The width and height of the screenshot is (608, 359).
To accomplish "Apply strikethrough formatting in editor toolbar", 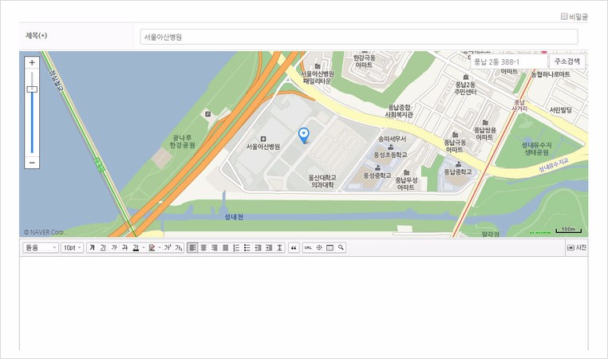I will click(x=124, y=248).
